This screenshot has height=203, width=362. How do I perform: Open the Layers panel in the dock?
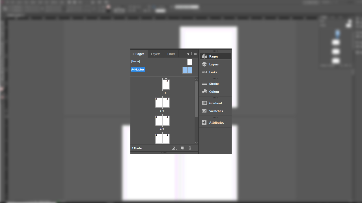tap(215, 64)
